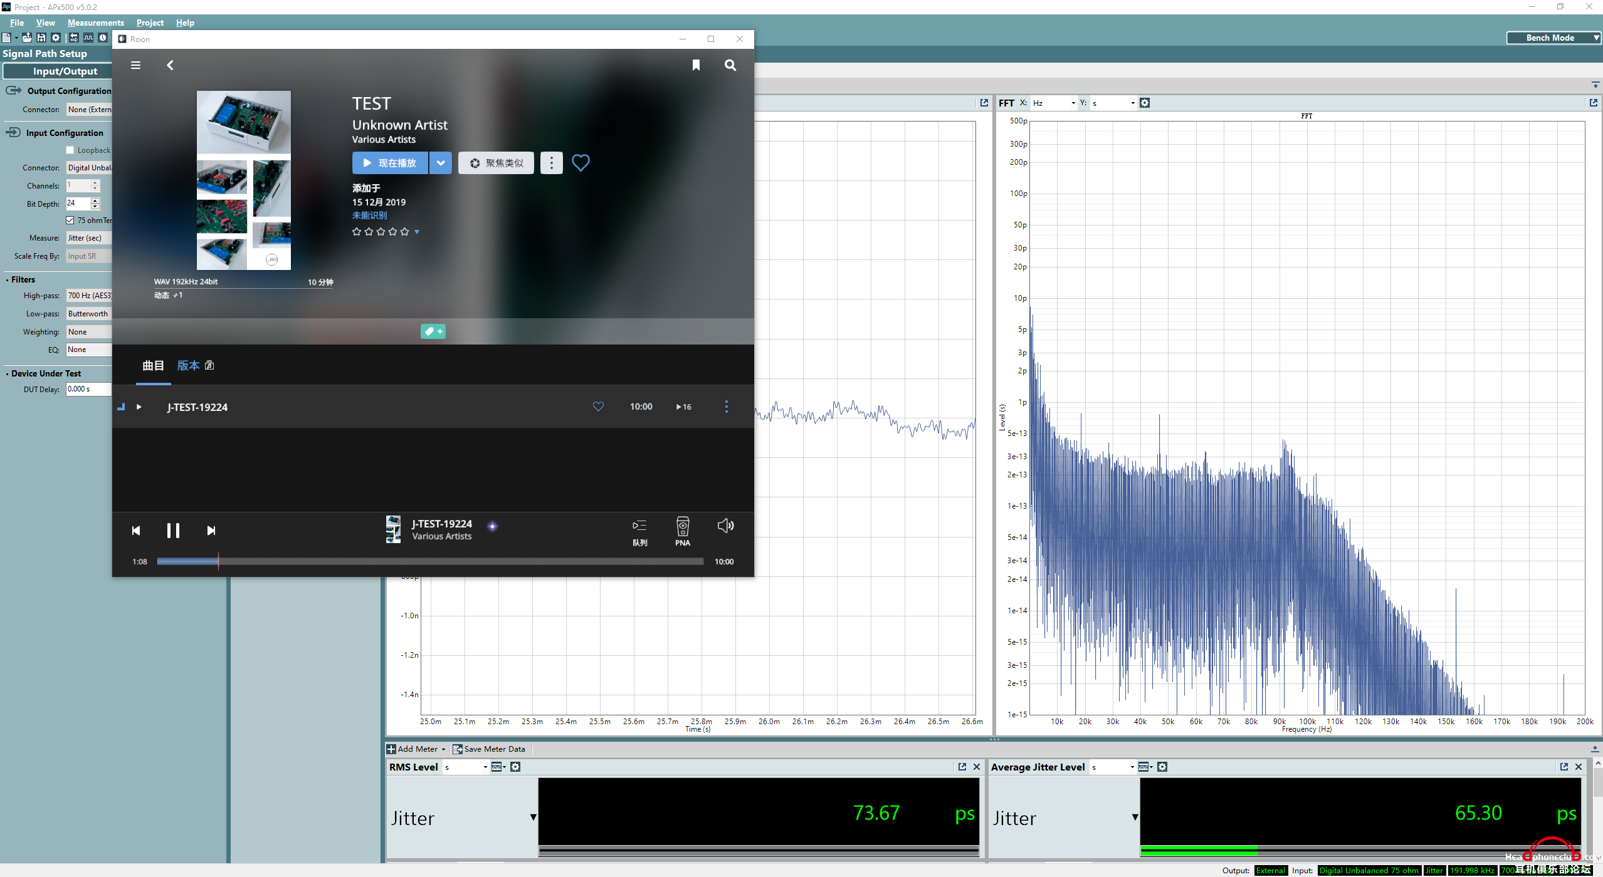Pop out the Average Jitter Level meter
Image resolution: width=1603 pixels, height=877 pixels.
1564,767
